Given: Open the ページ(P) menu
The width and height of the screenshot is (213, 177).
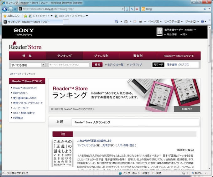Looking at the screenshot, I should tap(155, 22).
